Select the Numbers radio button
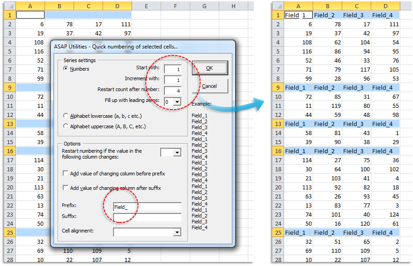The width and height of the screenshot is (413, 266). point(66,68)
